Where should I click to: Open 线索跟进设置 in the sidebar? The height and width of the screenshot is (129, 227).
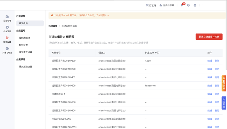[x=25, y=67]
